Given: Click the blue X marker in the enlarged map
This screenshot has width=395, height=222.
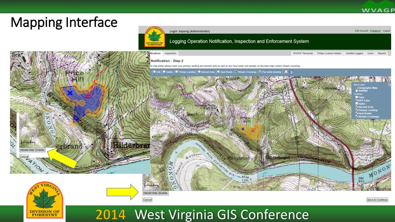Looking at the screenshot, I should [x=70, y=93].
